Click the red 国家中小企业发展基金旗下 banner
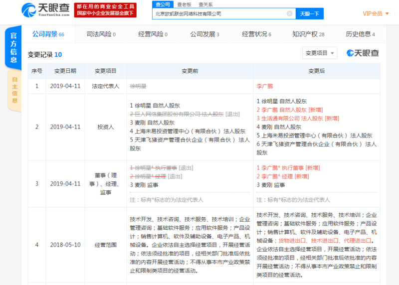Viewport: 399px width, 285px height. [x=105, y=10]
